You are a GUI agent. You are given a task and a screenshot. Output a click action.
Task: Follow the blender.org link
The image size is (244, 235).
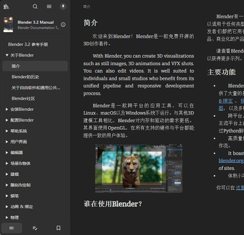(231, 160)
